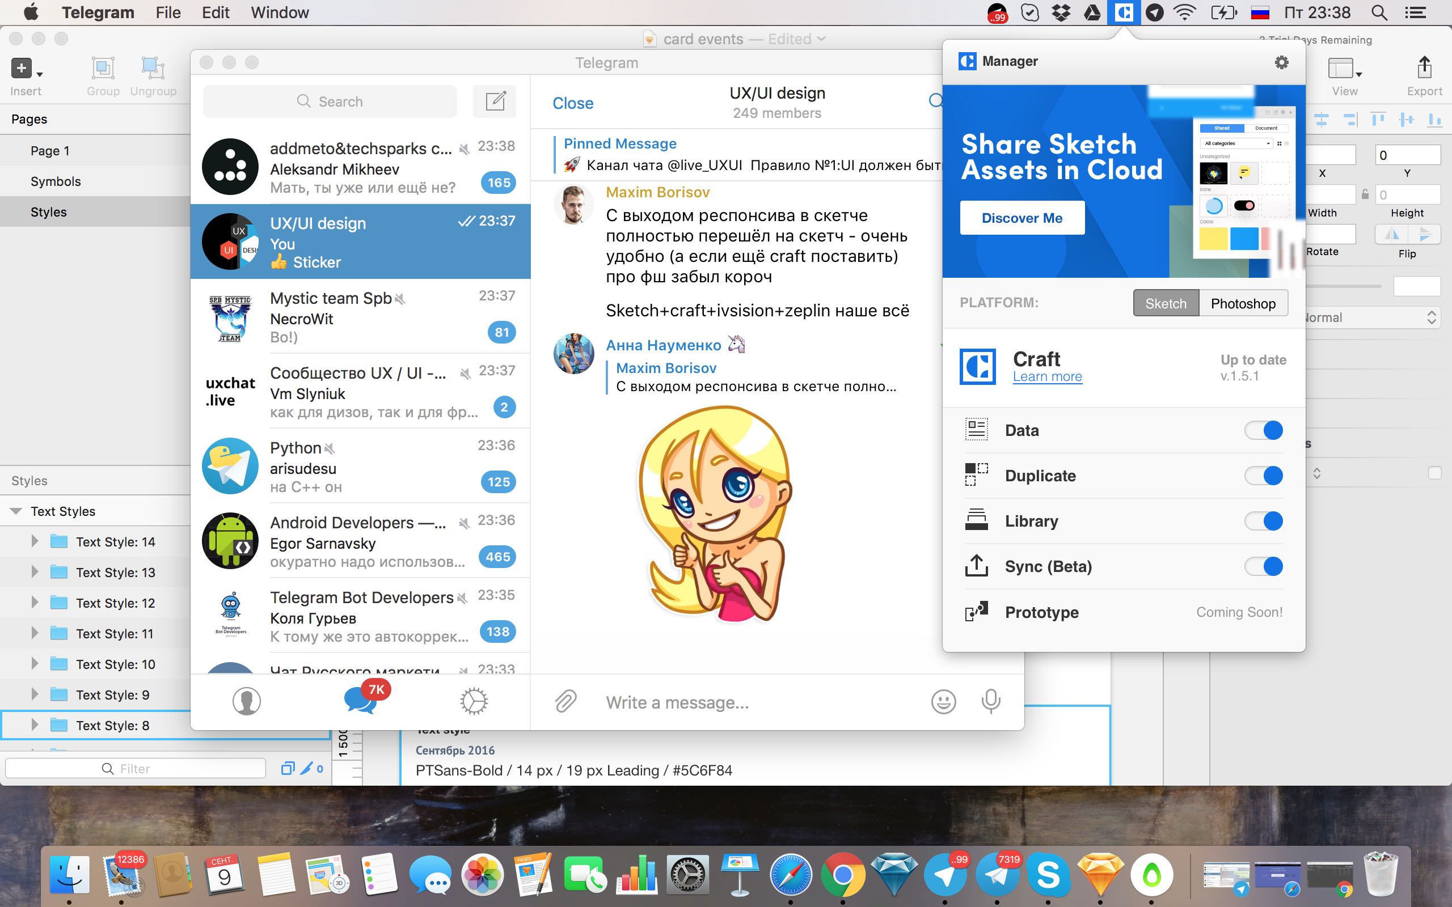
Task: Click Close in the chat header
Action: point(572,103)
